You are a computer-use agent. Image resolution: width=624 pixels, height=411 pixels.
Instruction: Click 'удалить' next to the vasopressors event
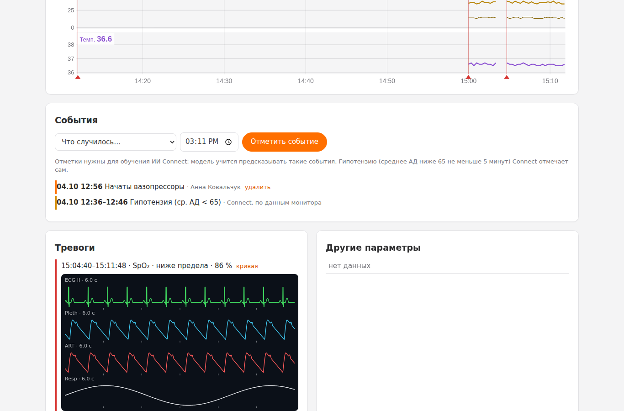point(258,187)
